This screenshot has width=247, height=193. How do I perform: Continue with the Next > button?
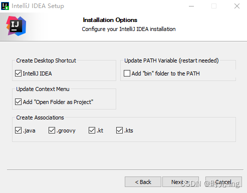pos(180,182)
